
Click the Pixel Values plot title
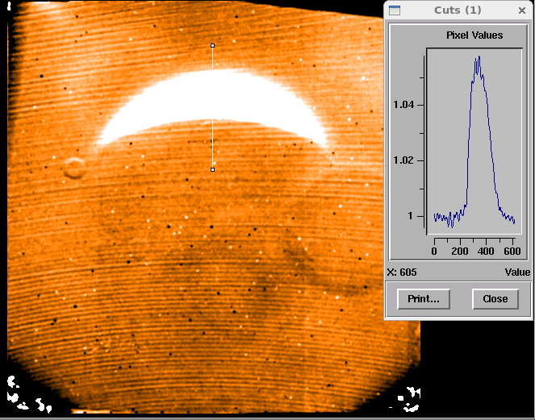click(x=474, y=35)
